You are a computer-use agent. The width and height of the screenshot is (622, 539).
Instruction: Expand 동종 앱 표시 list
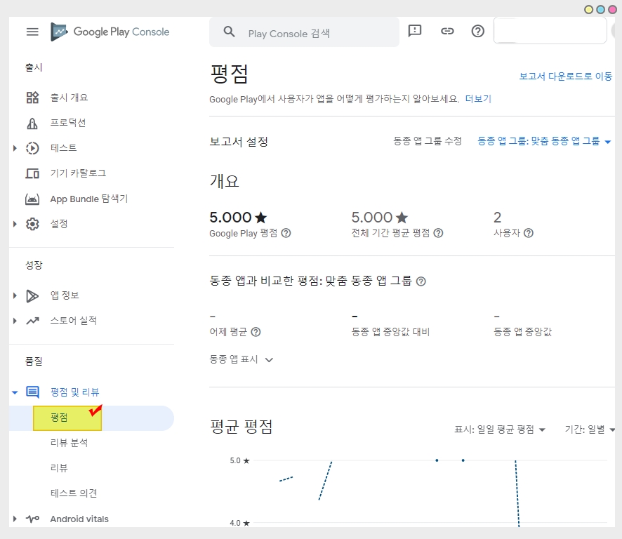tap(241, 359)
